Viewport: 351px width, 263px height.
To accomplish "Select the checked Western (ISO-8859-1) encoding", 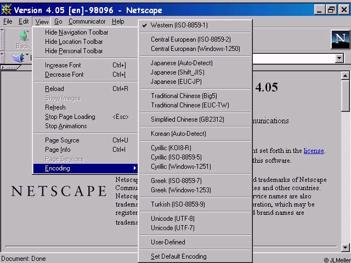I will click(x=179, y=25).
